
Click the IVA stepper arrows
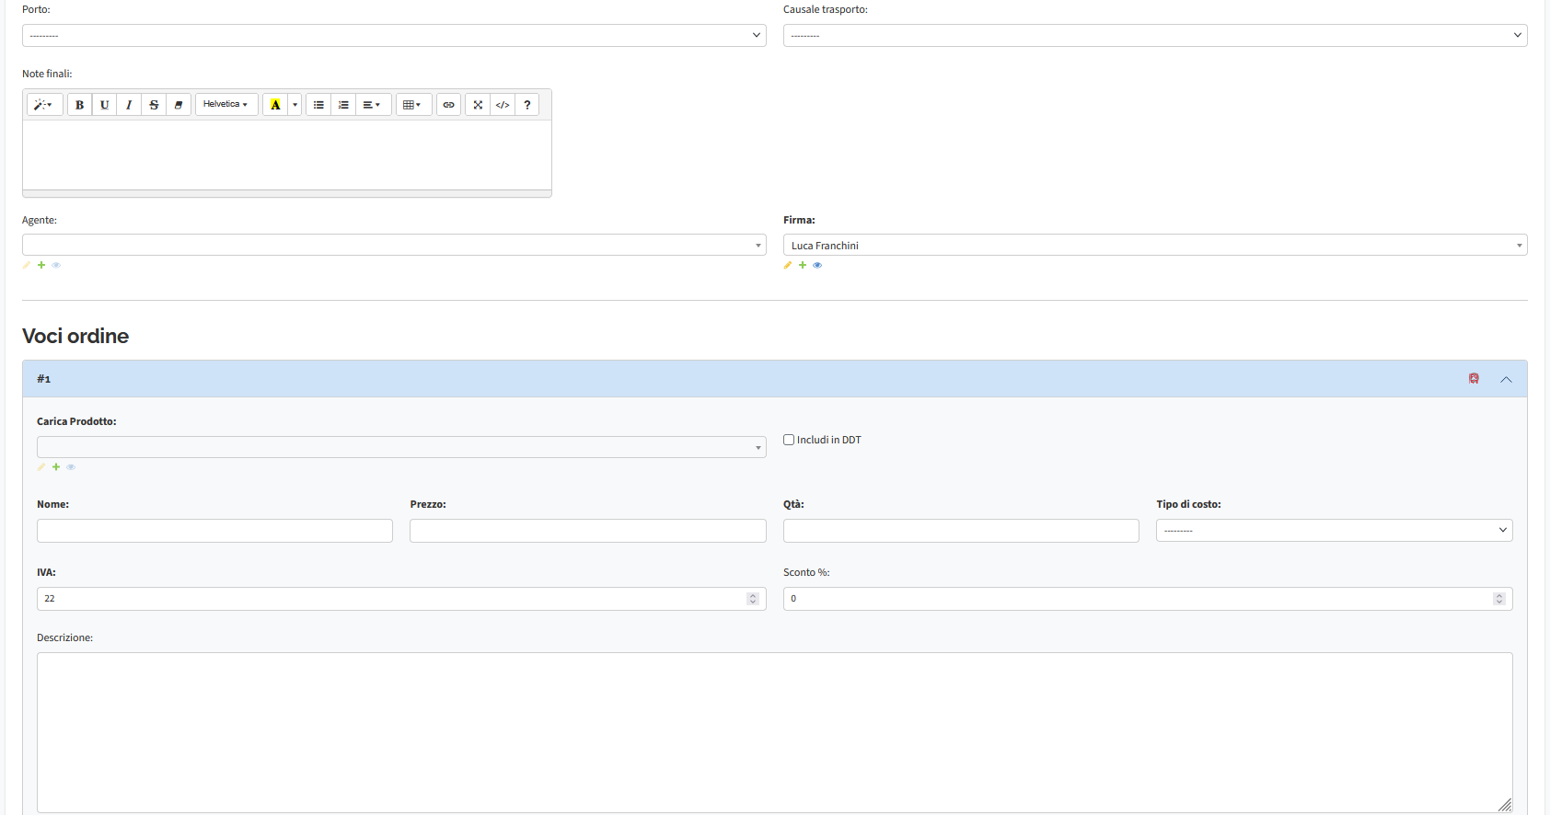[x=753, y=599]
